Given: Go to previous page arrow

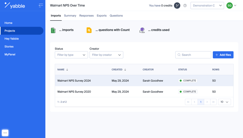Looking at the screenshot, I should [195, 102].
